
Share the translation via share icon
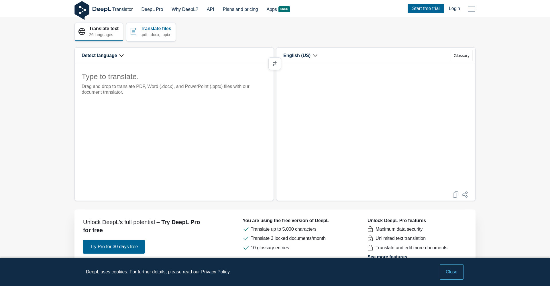(465, 195)
